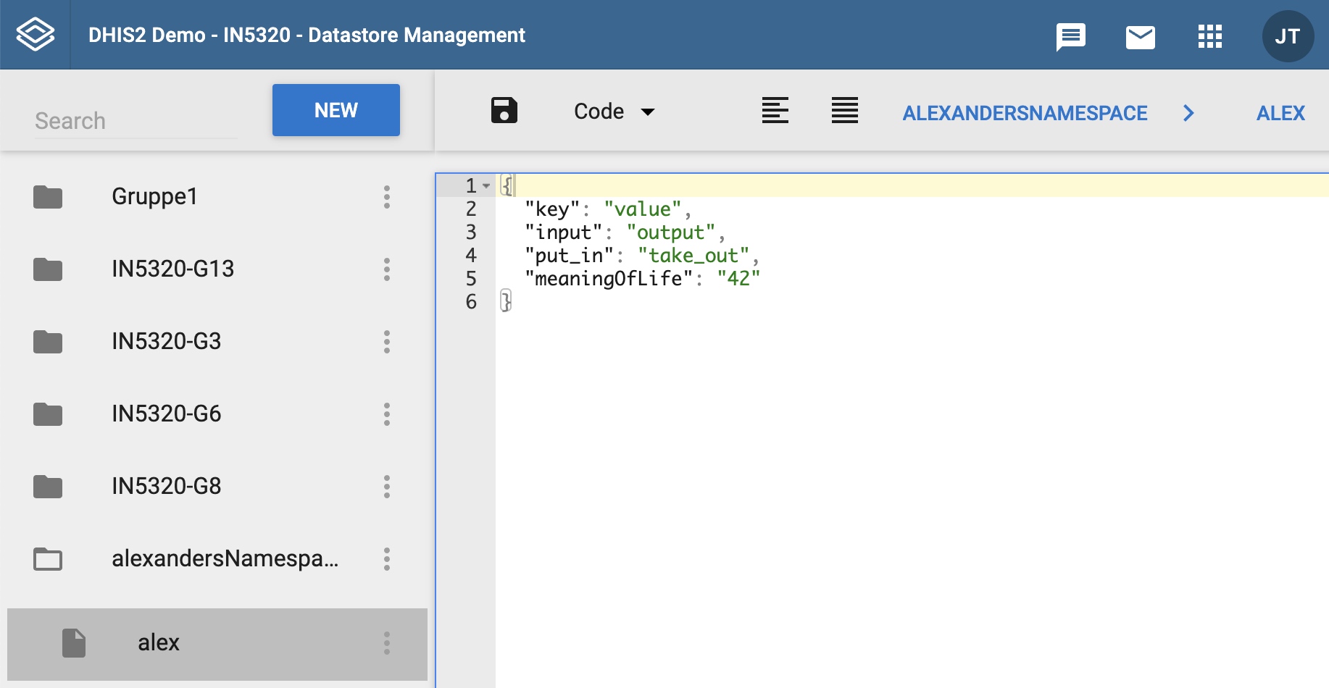
Task: Click DHIS2 Demo - IN5320 - Datastore Management title
Action: tap(307, 35)
